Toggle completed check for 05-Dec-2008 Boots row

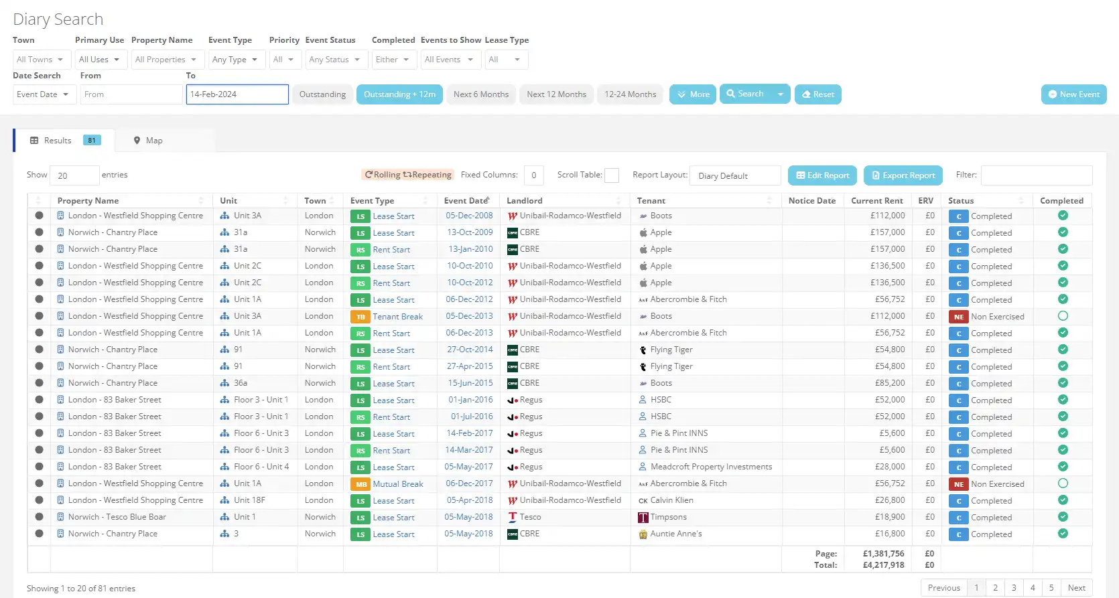[1063, 216]
